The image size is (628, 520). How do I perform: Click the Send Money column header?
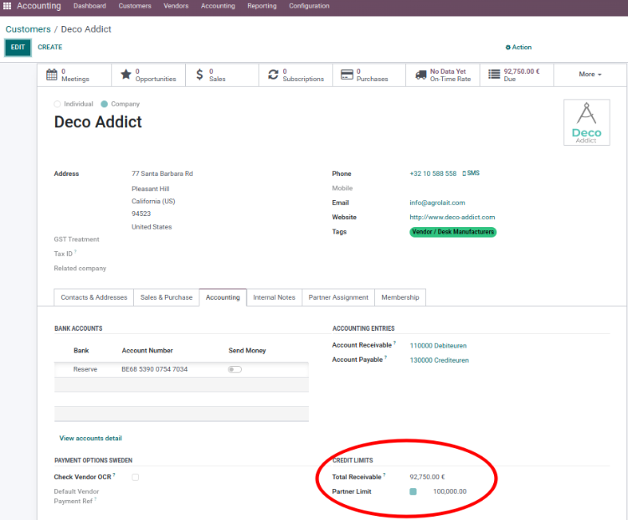click(x=247, y=351)
